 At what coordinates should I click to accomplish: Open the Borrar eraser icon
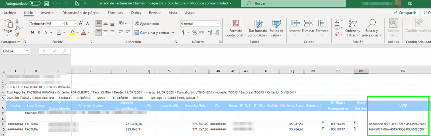tap(337, 34)
